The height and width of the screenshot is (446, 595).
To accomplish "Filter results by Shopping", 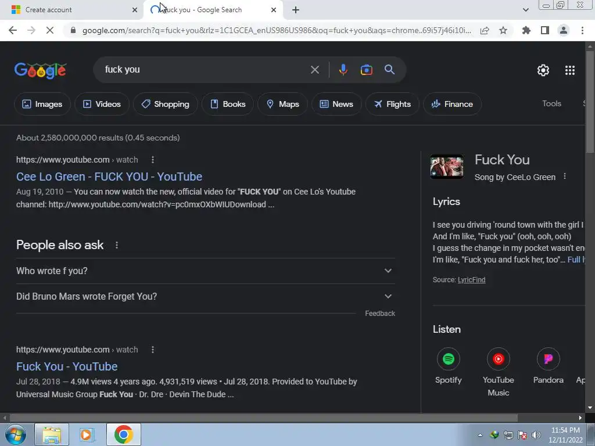I will [x=165, y=104].
